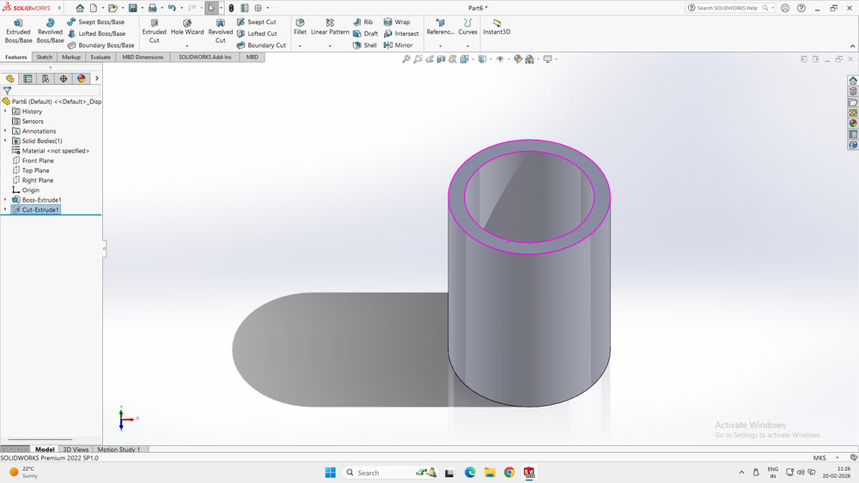Switch to the Evaluate tab
Image resolution: width=859 pixels, height=483 pixels.
[x=101, y=57]
